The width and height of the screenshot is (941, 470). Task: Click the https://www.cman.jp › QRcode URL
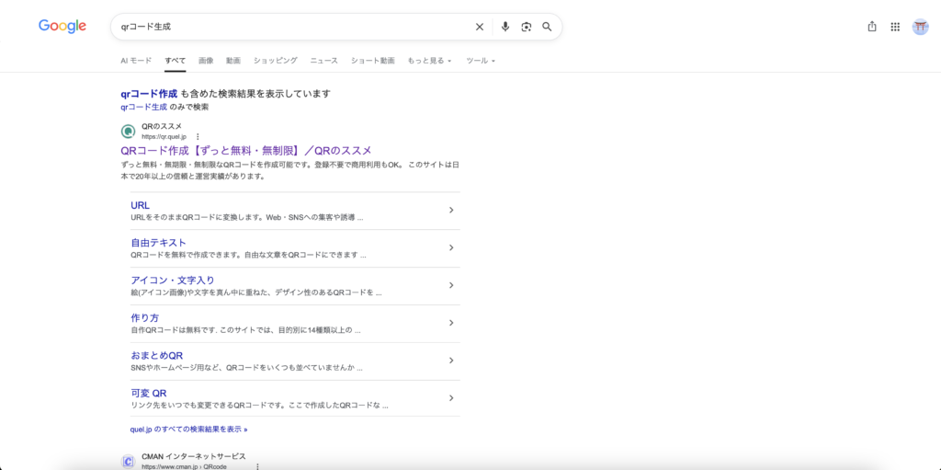184,466
